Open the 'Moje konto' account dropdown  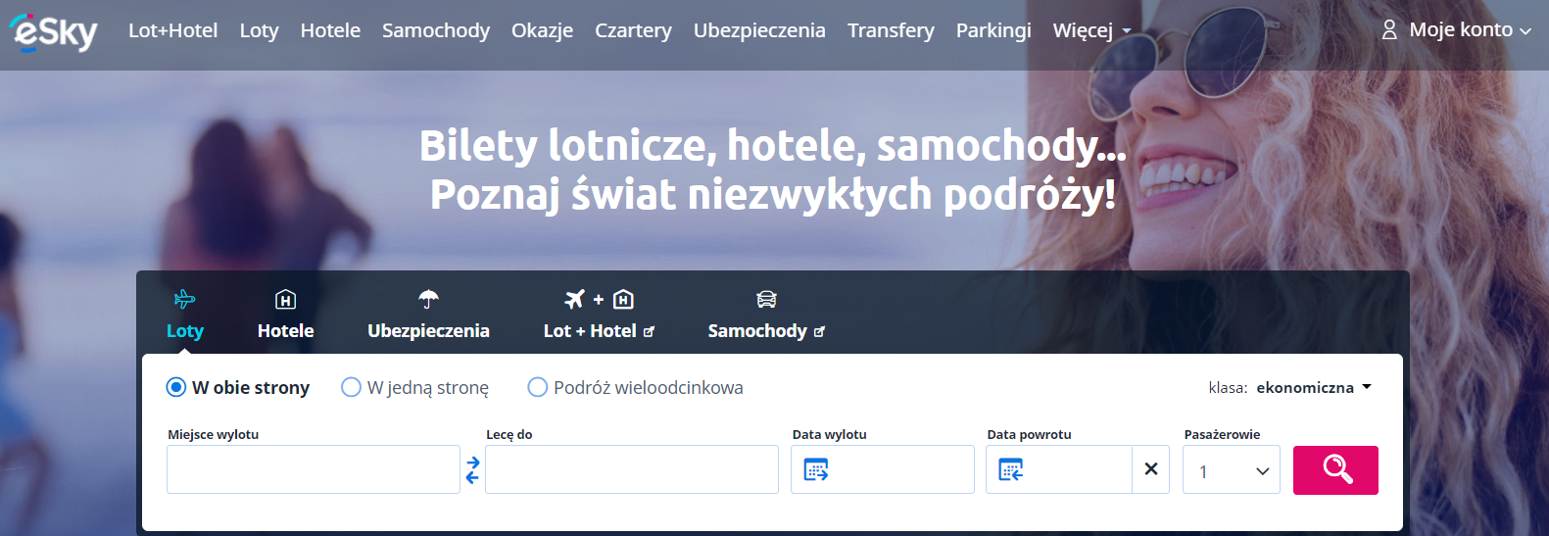click(x=1457, y=30)
